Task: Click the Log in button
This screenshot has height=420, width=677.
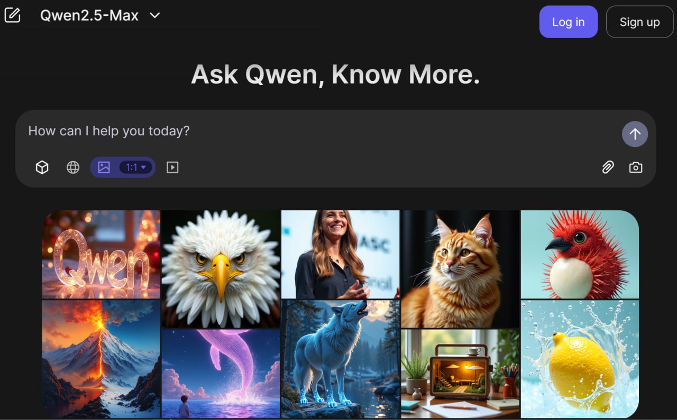Action: coord(568,22)
